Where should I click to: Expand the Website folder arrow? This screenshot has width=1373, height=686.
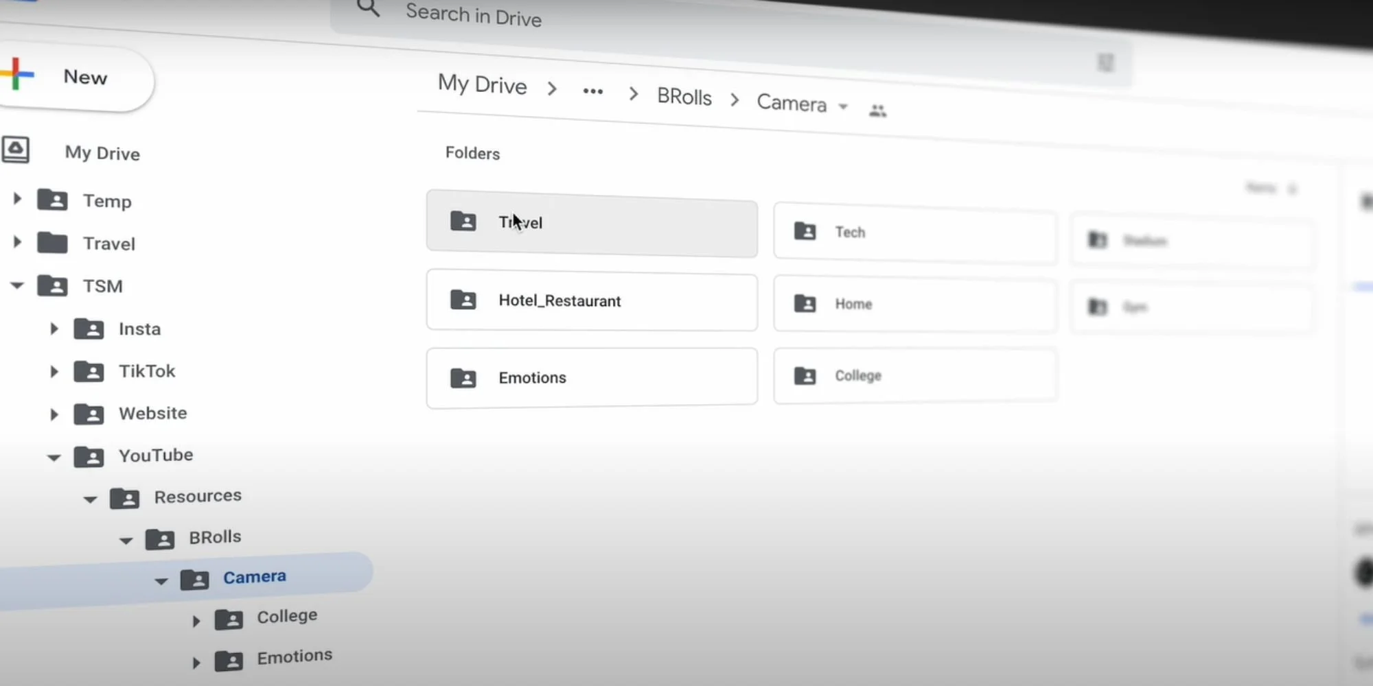point(54,414)
